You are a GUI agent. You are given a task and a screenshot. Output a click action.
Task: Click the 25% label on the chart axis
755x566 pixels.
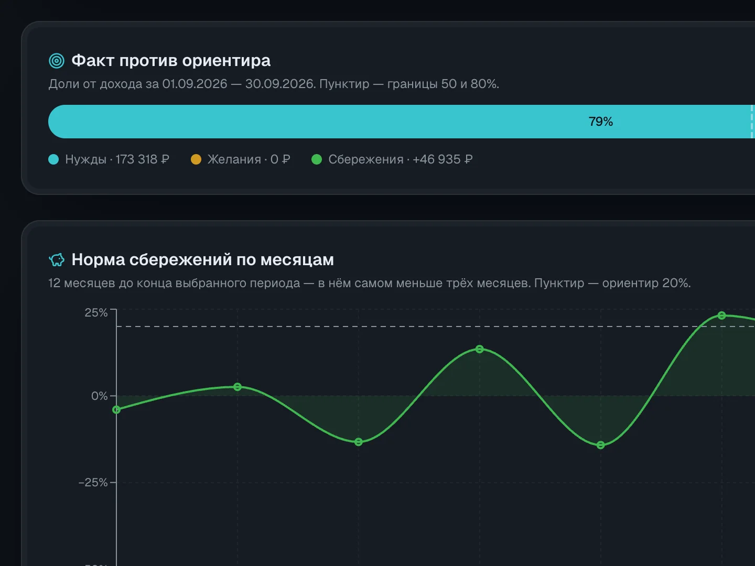pyautogui.click(x=96, y=313)
